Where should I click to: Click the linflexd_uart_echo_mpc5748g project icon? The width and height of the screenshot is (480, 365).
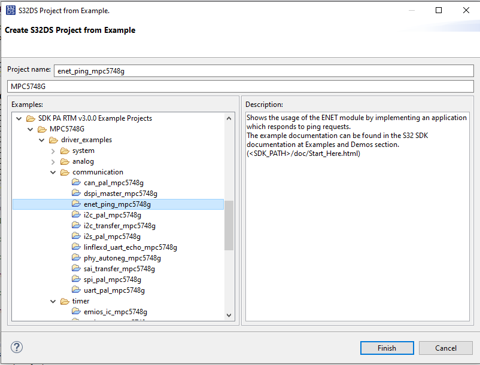pyautogui.click(x=76, y=247)
